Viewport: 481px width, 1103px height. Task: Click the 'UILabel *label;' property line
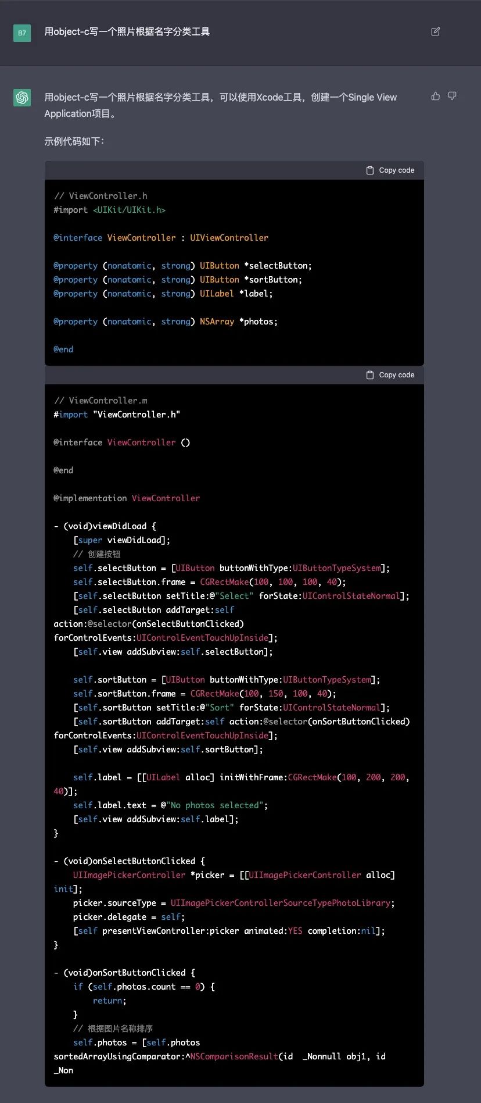click(x=163, y=294)
